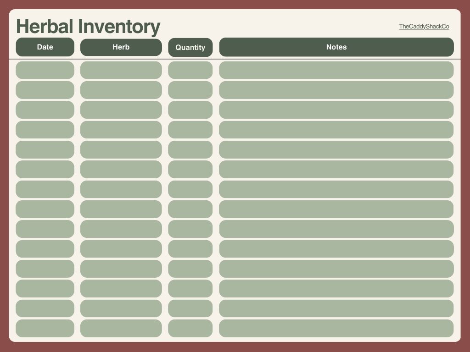Click the Quantity column header

click(190, 48)
